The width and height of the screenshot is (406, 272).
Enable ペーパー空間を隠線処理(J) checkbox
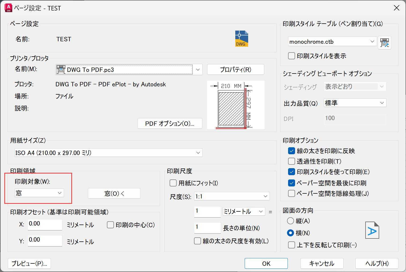pos(291,193)
